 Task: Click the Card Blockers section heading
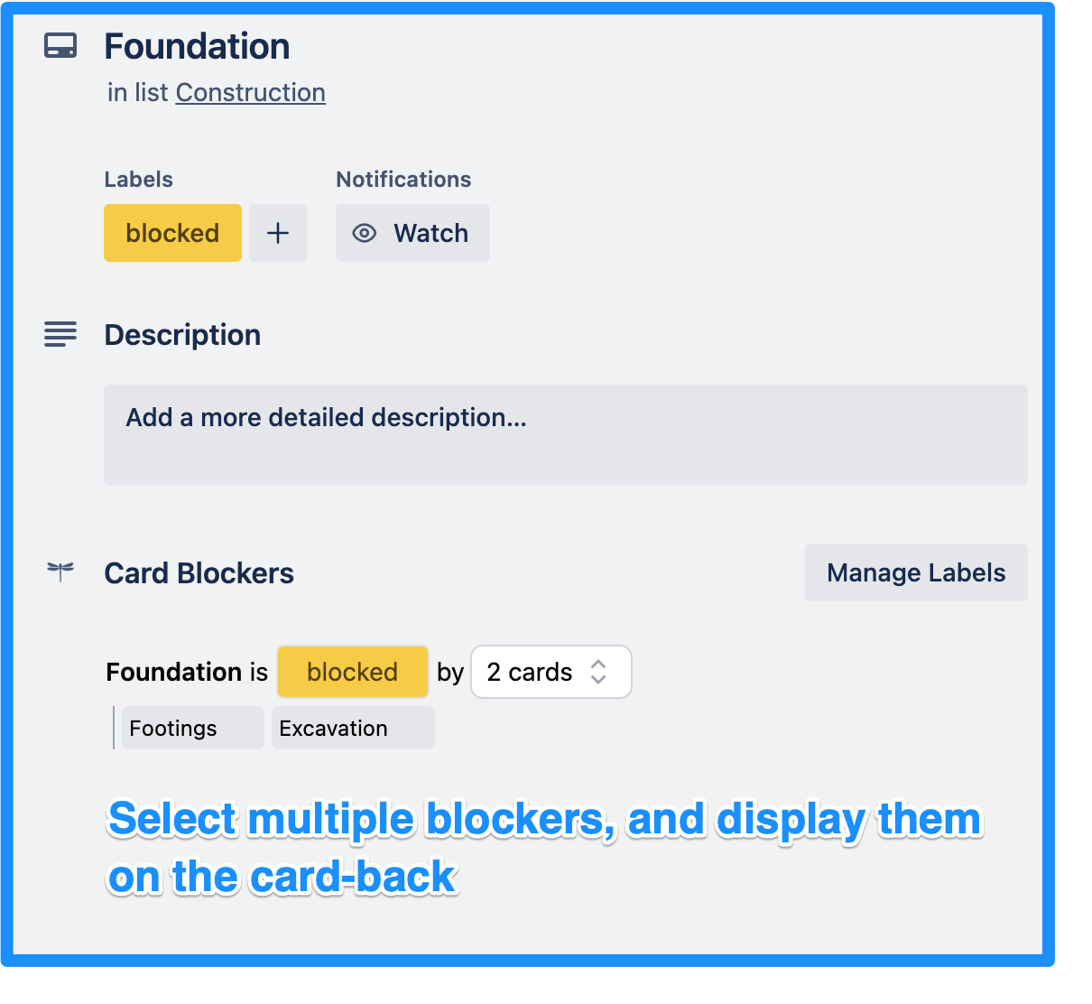pyautogui.click(x=199, y=572)
